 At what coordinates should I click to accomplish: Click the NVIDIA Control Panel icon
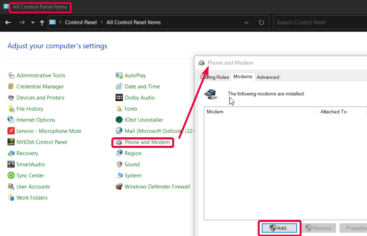(x=11, y=142)
